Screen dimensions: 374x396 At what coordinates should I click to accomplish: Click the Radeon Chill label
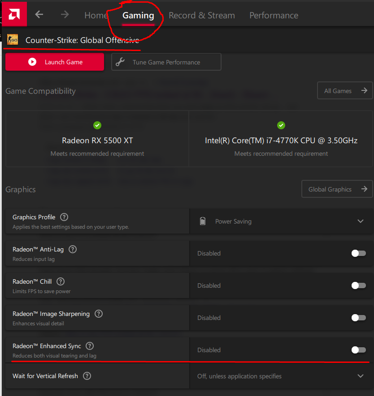[32, 281]
